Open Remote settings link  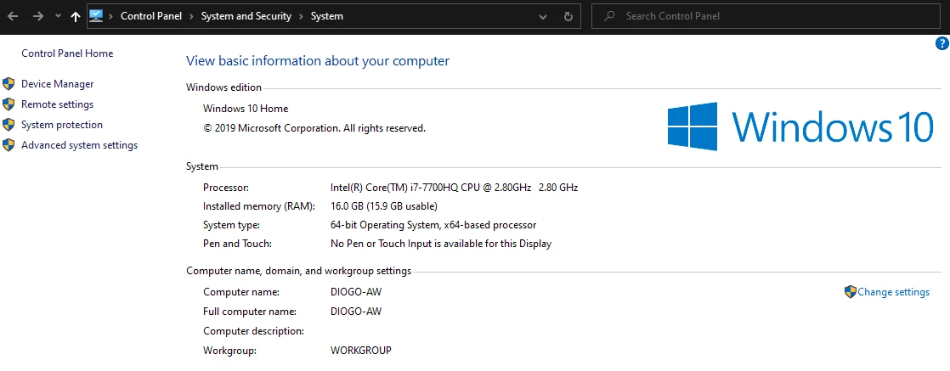[58, 104]
